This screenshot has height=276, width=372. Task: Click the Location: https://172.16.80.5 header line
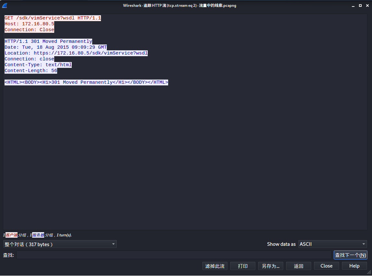76,53
